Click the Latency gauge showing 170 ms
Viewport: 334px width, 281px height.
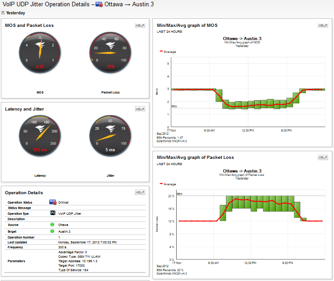40,136
